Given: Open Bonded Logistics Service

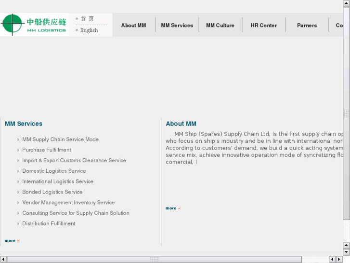Looking at the screenshot, I should tap(52, 192).
